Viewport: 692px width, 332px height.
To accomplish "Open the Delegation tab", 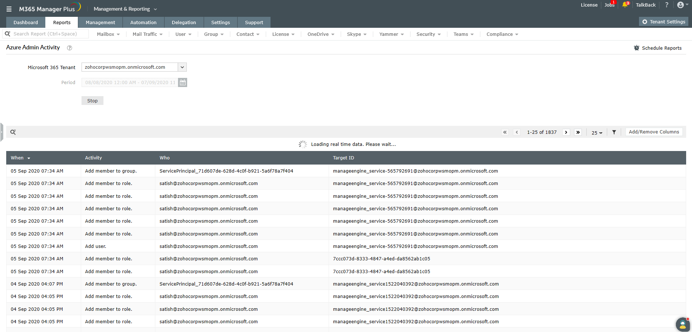I will pos(184,22).
